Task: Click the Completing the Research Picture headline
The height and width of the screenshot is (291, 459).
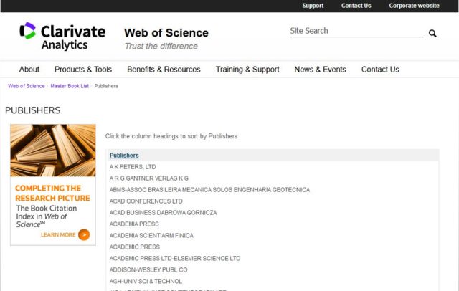Action: 52,193
